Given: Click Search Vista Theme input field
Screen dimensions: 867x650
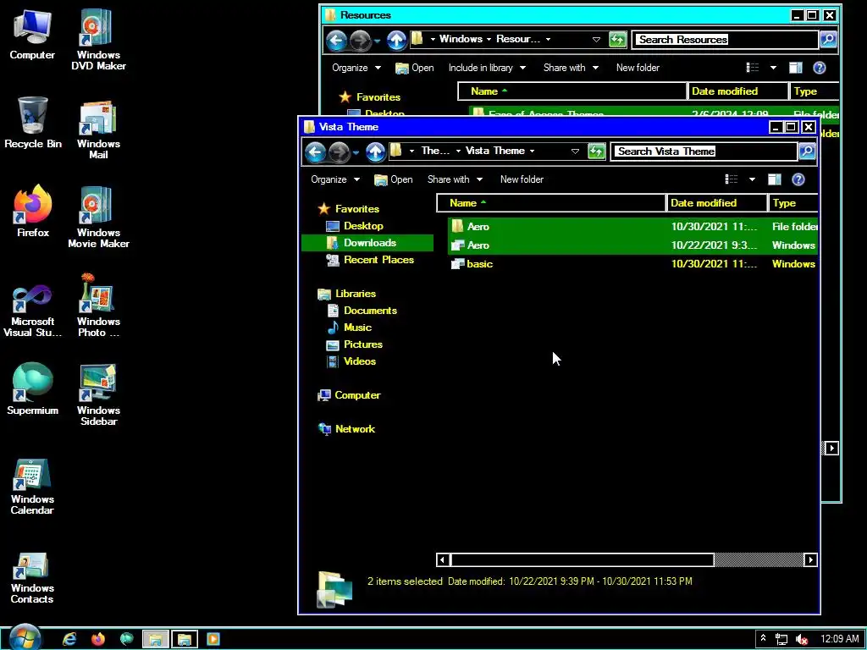Looking at the screenshot, I should (x=704, y=151).
